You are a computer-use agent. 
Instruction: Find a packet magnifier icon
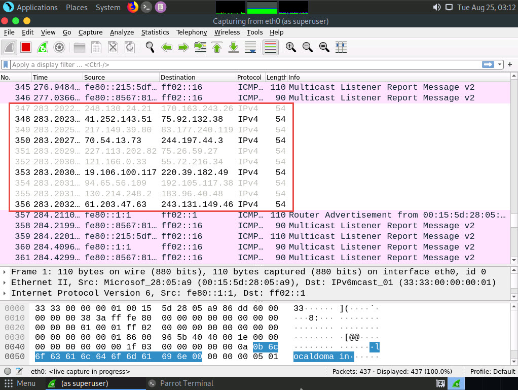[x=150, y=48]
